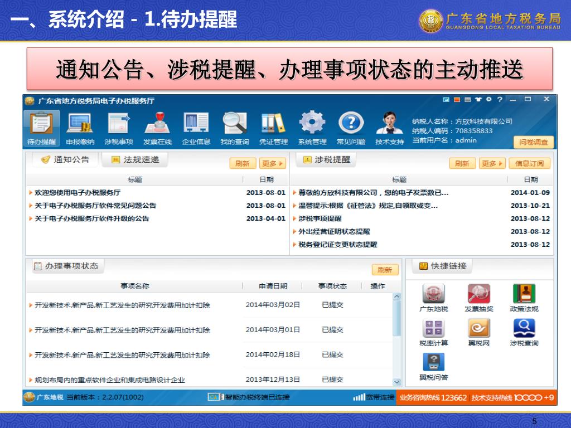
Task: Click the title bar skin shirt icon
Action: (x=478, y=99)
